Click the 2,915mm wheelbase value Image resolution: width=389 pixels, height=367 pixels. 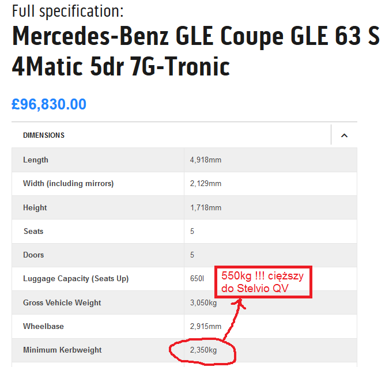[206, 326]
